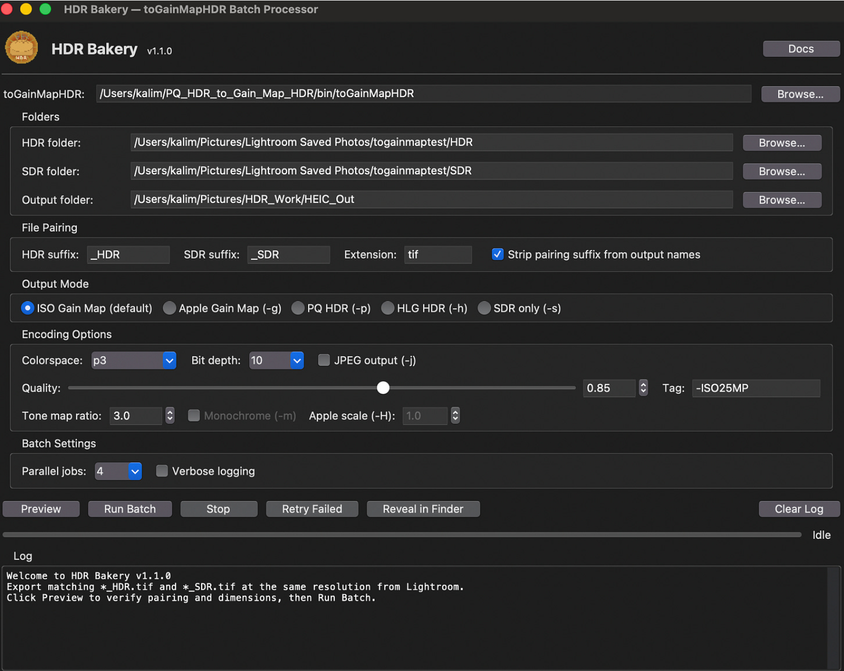Click the Preview button

[41, 509]
